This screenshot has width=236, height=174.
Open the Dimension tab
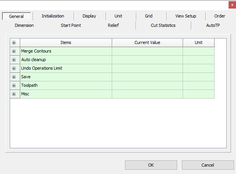pos(24,25)
